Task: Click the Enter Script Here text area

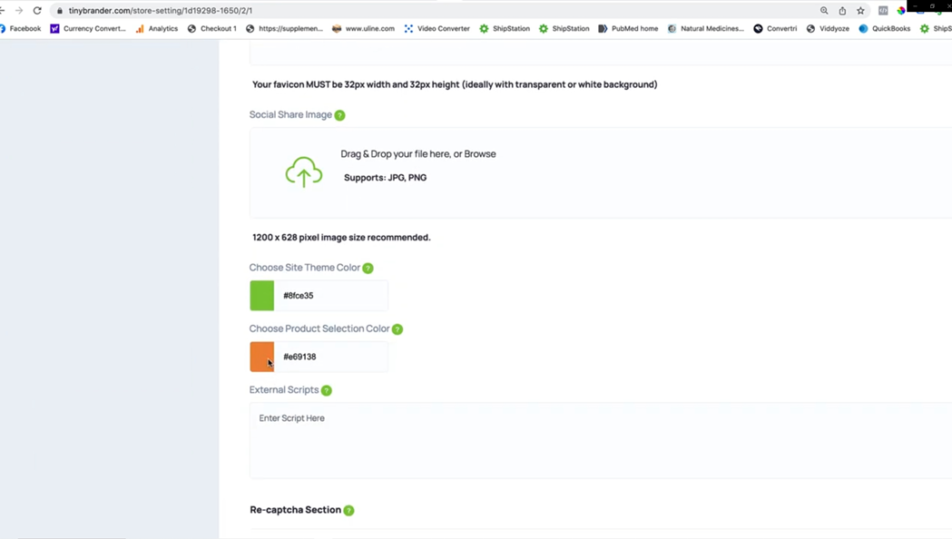Action: coord(601,441)
